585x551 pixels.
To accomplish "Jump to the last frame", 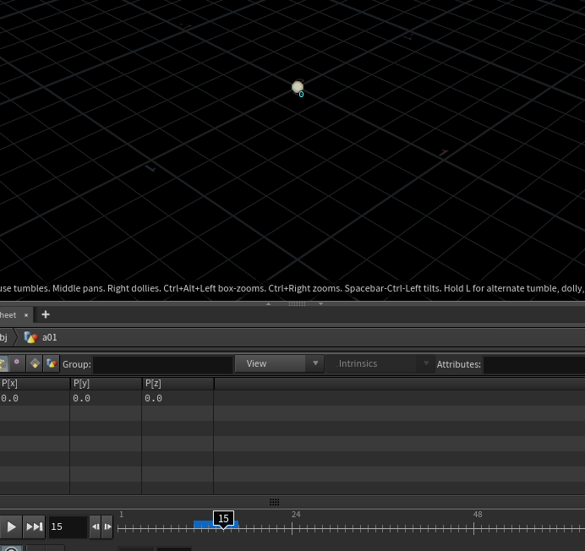I will (35, 526).
